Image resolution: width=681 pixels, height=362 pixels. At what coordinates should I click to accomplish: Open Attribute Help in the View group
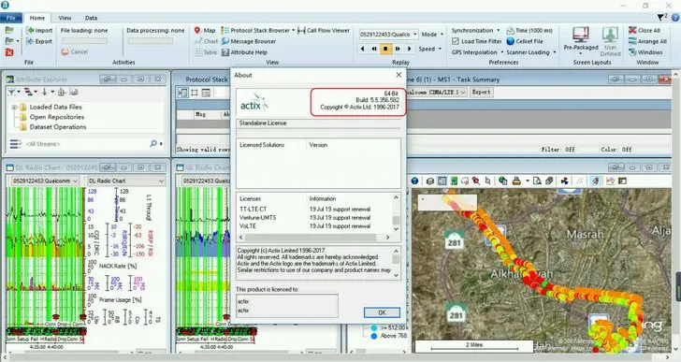(244, 52)
